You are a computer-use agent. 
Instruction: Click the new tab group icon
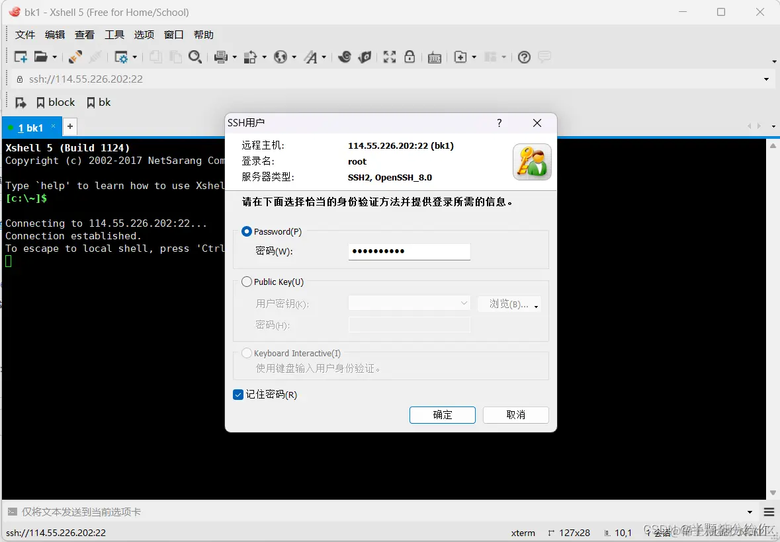click(460, 57)
